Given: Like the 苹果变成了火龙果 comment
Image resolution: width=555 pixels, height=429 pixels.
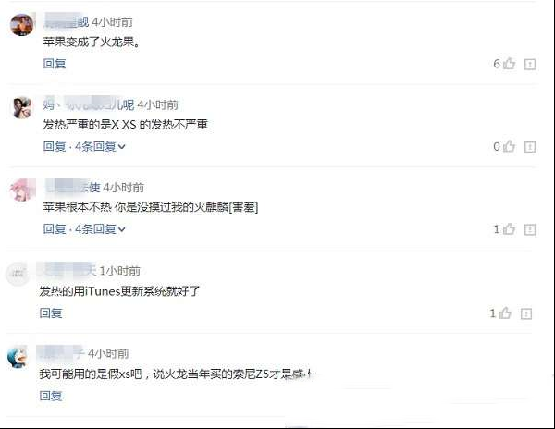Looking at the screenshot, I should pos(509,64).
